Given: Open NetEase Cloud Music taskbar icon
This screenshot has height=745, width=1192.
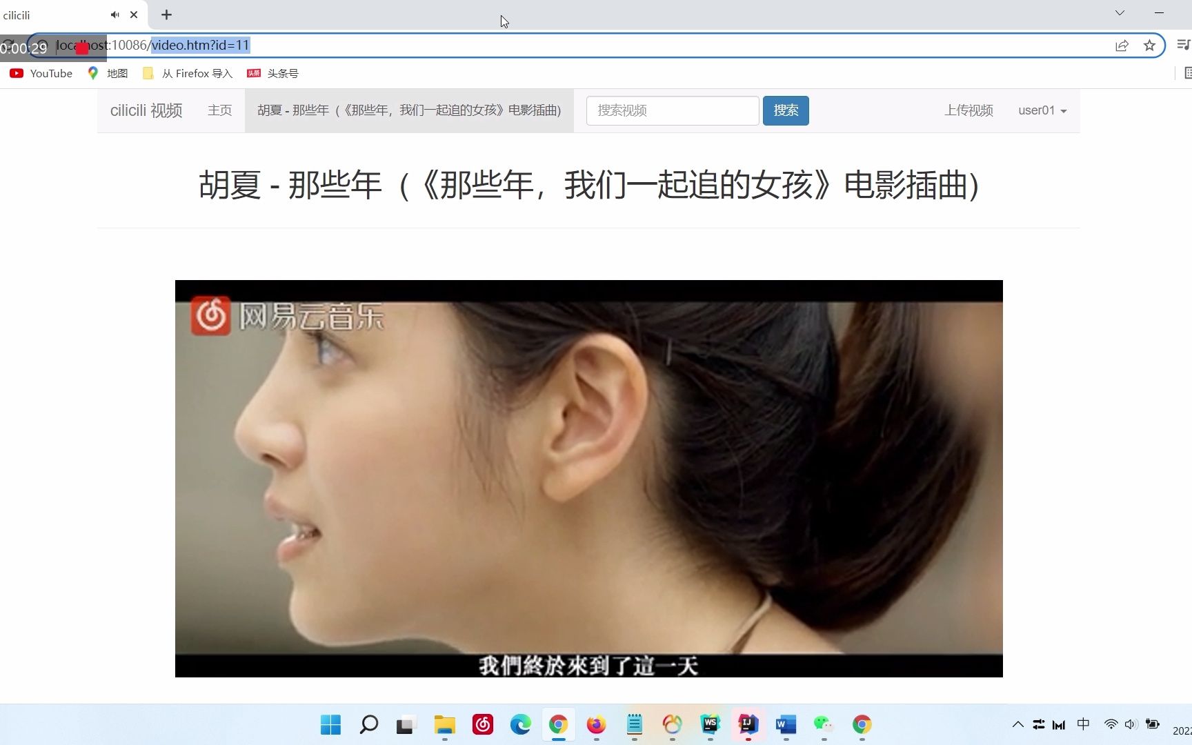Looking at the screenshot, I should (x=483, y=724).
